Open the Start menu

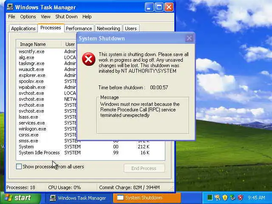(20, 198)
